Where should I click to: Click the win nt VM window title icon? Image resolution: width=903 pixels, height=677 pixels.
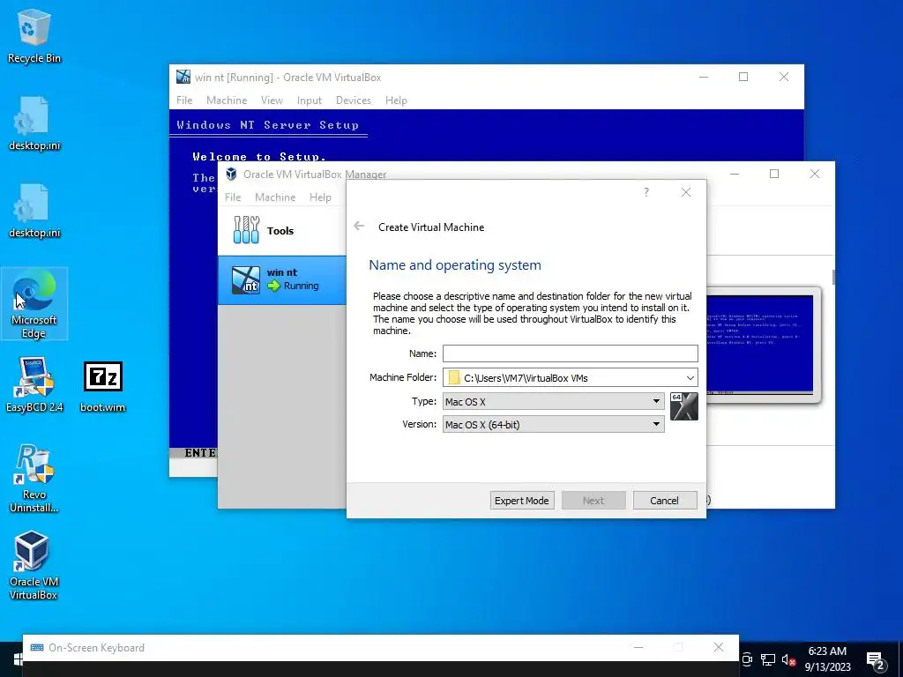[x=183, y=77]
